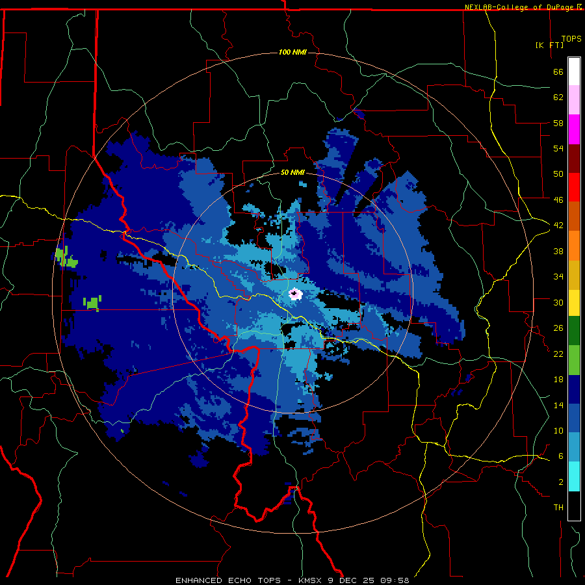Click the legend value 42
Viewport: 585px width, 585px height.
(558, 226)
